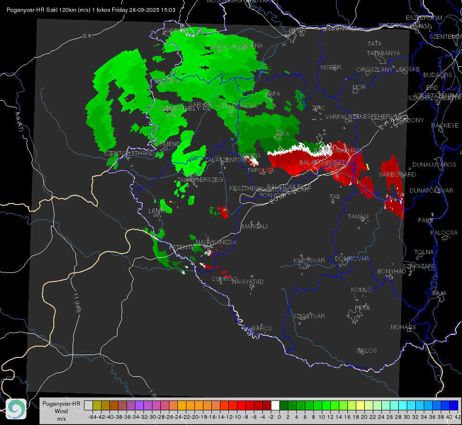
Task: Click the TAB town label
Action: point(335,197)
